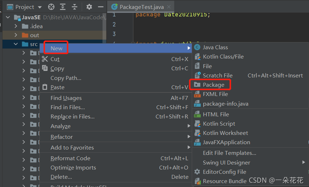Open Project panel settings gear
The width and height of the screenshot is (309, 187).
point(89,7)
